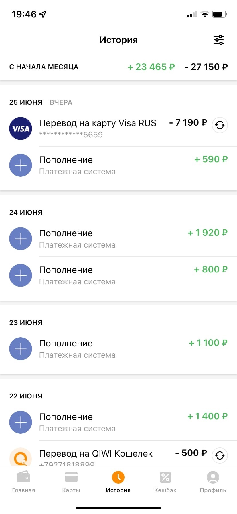Tap the monthly income total +23 465 ₽

pos(151,67)
